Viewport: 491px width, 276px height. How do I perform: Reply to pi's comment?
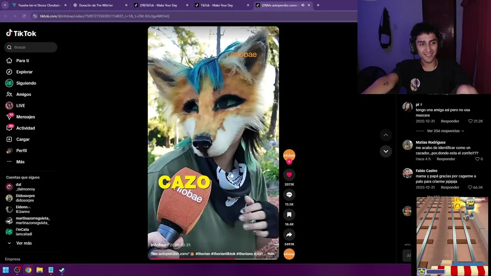click(x=450, y=121)
